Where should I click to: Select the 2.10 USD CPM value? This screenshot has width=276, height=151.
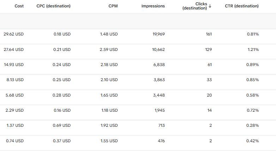tap(109, 80)
